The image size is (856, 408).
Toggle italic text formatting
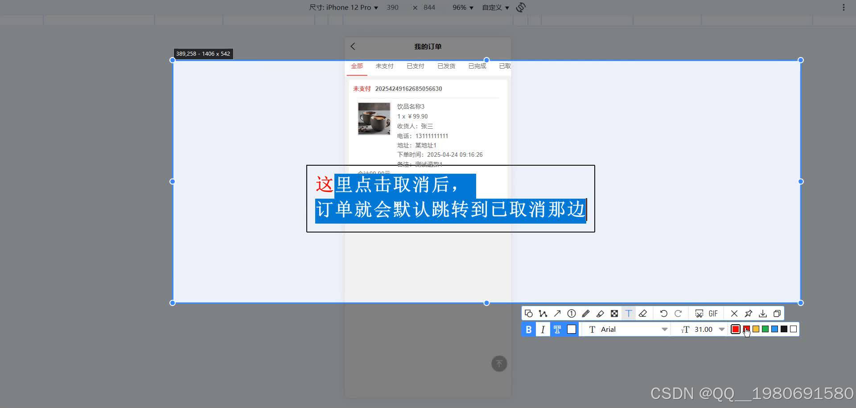[543, 329]
